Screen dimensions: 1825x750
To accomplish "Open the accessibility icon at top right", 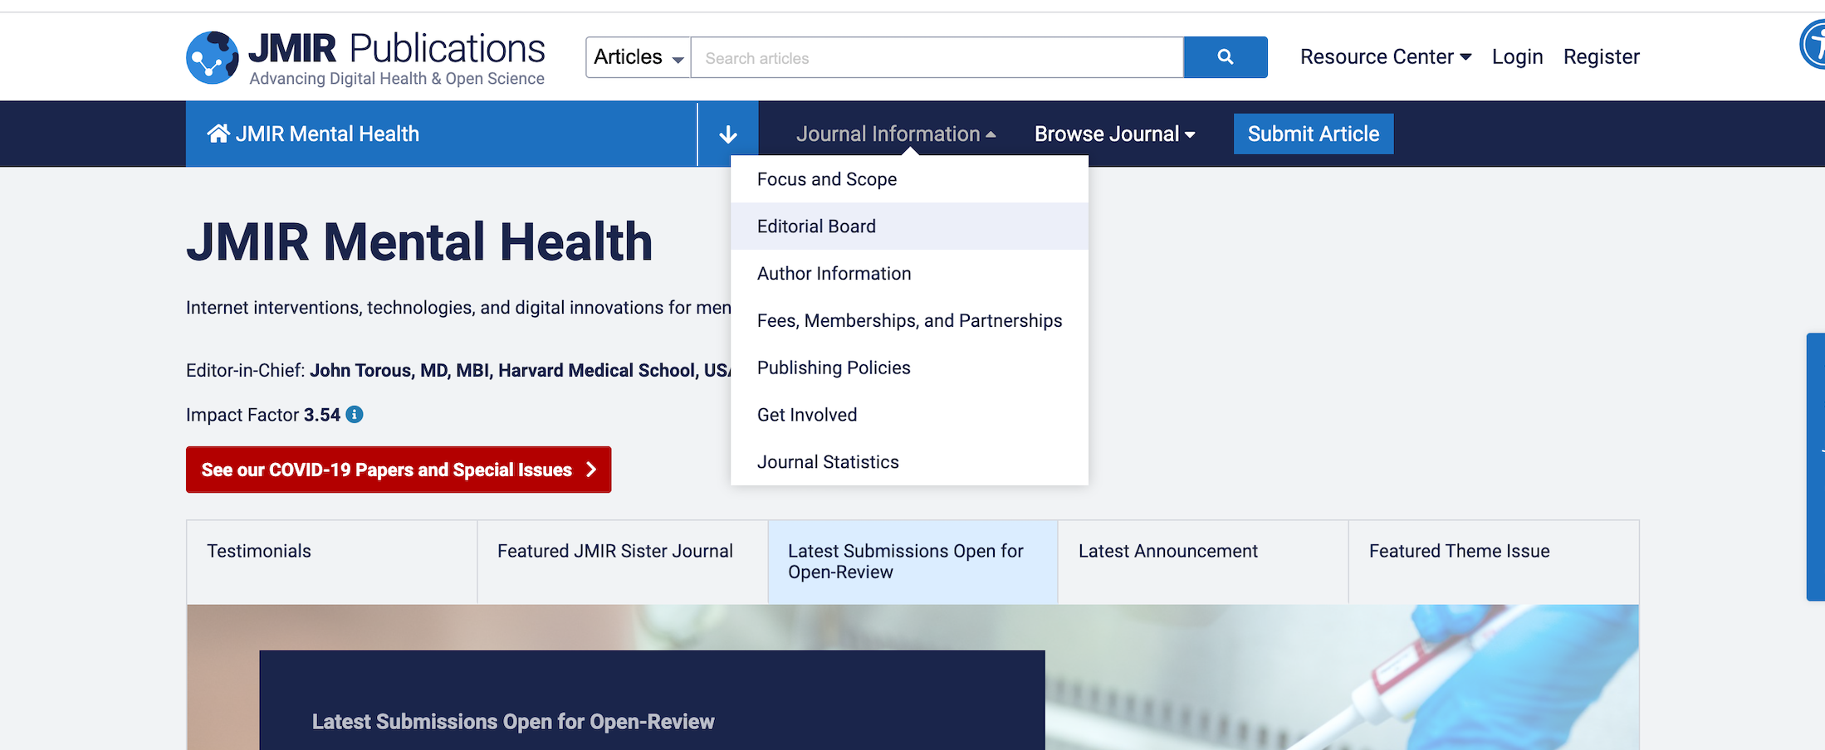I will point(1814,45).
